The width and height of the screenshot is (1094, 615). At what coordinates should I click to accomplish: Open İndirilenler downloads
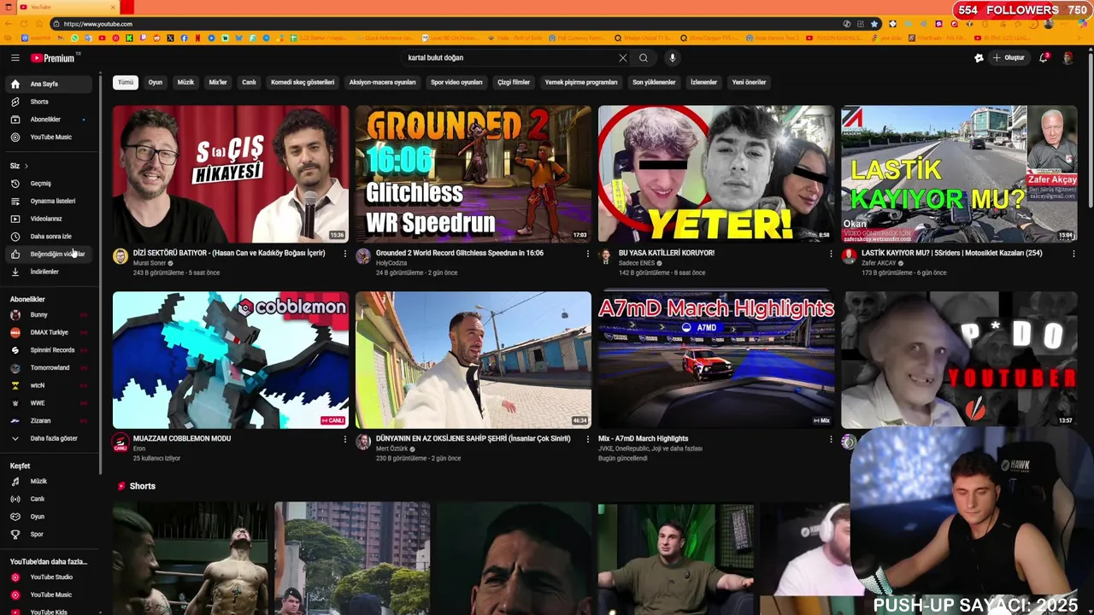(x=50, y=272)
